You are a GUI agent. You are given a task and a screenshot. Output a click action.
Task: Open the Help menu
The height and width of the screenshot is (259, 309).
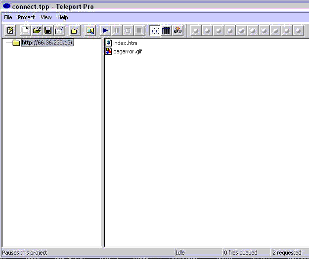(x=63, y=17)
